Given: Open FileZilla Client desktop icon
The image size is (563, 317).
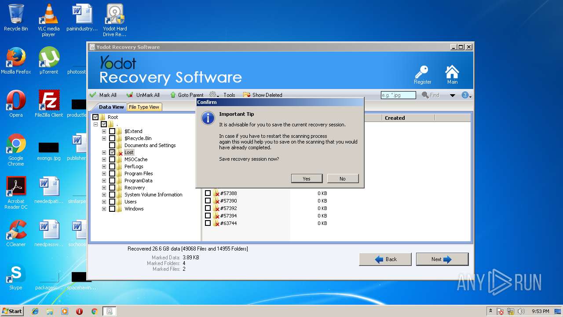Looking at the screenshot, I should [49, 104].
